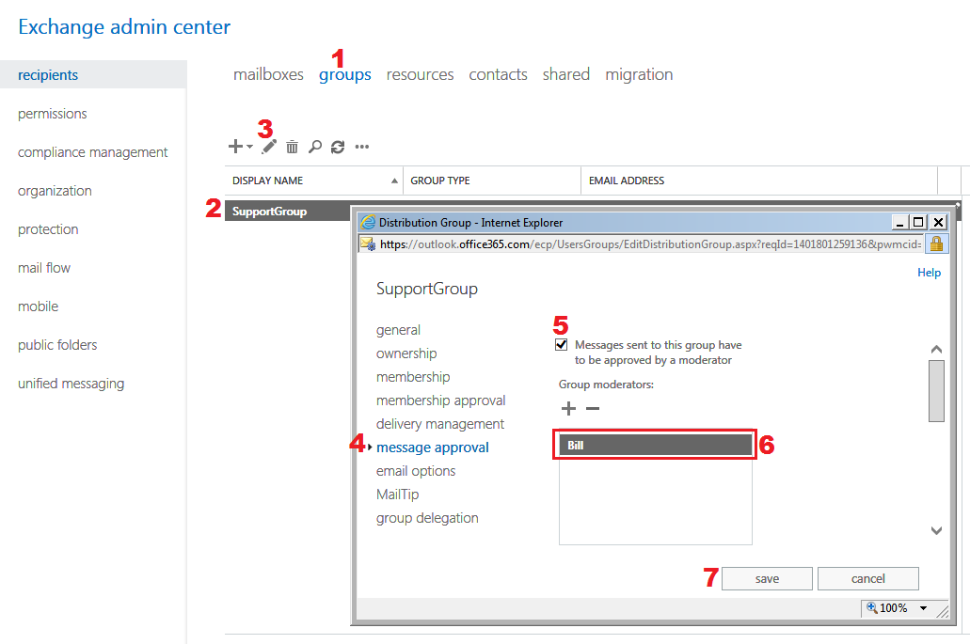This screenshot has width=970, height=644.
Task: Remove moderator with the minus icon
Action: click(x=593, y=408)
